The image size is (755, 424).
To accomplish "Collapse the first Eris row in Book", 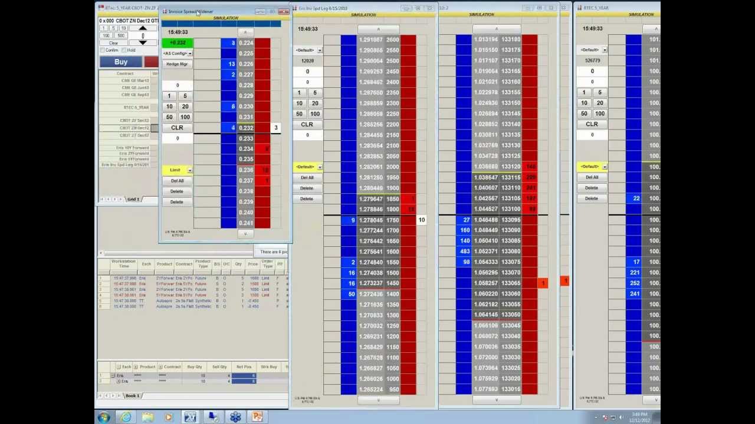I will pyautogui.click(x=113, y=375).
